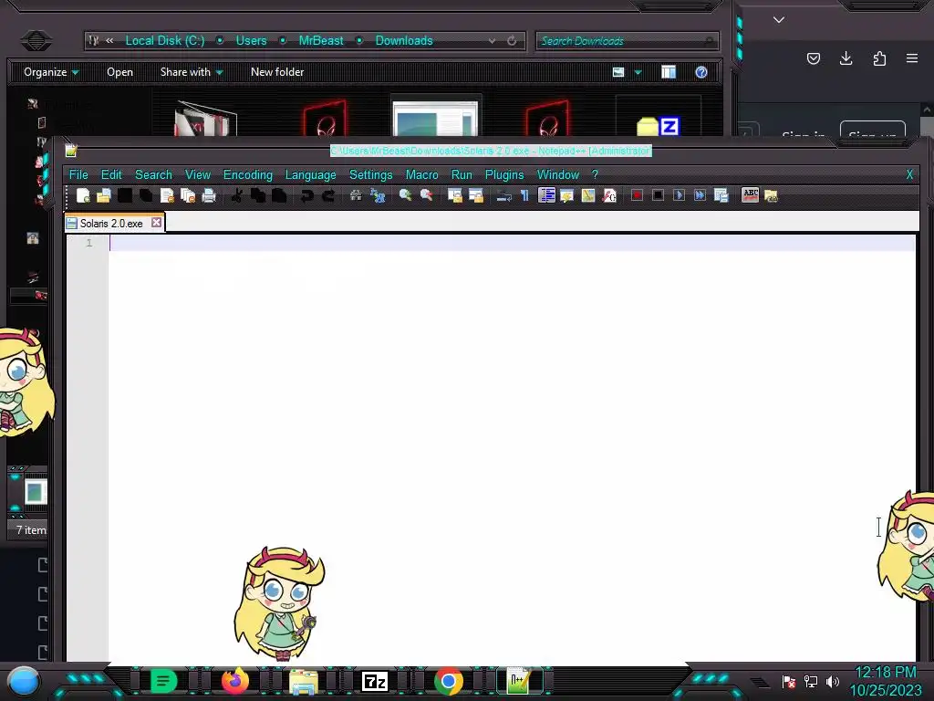The width and height of the screenshot is (934, 701).
Task: Open the user defined language icon
Action: tap(567, 195)
